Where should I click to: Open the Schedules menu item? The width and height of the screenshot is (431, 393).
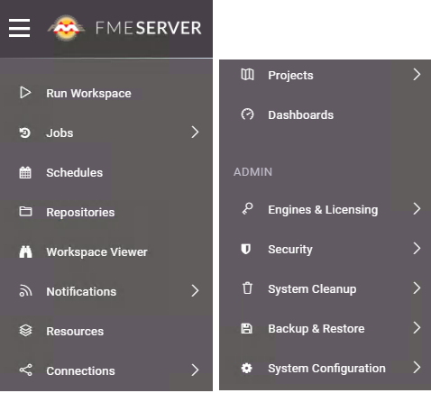pos(75,173)
